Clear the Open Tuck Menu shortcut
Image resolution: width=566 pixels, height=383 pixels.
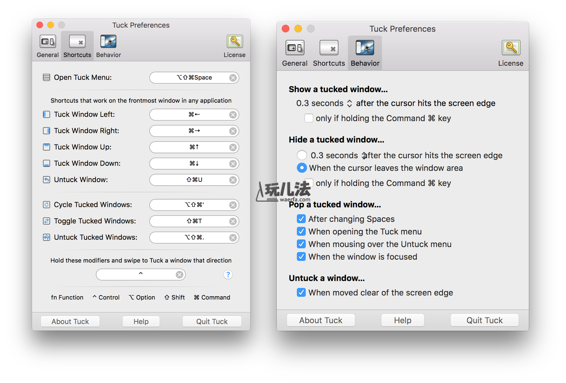pyautogui.click(x=233, y=78)
